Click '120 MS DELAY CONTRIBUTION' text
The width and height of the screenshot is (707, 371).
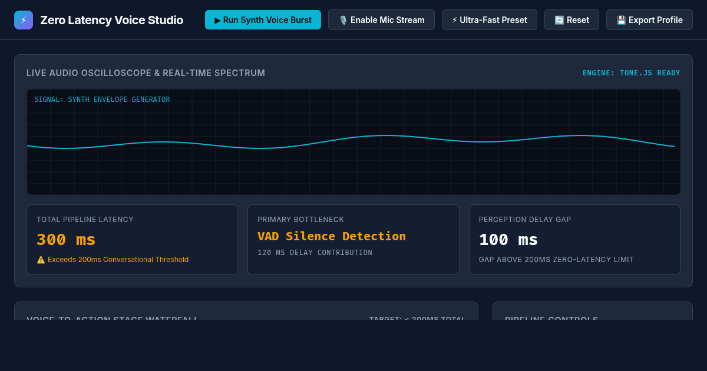tap(315, 253)
